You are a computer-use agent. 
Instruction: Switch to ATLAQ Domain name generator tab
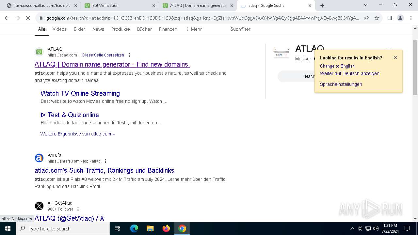pos(198,6)
